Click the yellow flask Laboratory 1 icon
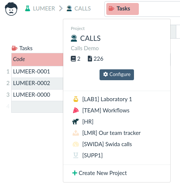 76,99
